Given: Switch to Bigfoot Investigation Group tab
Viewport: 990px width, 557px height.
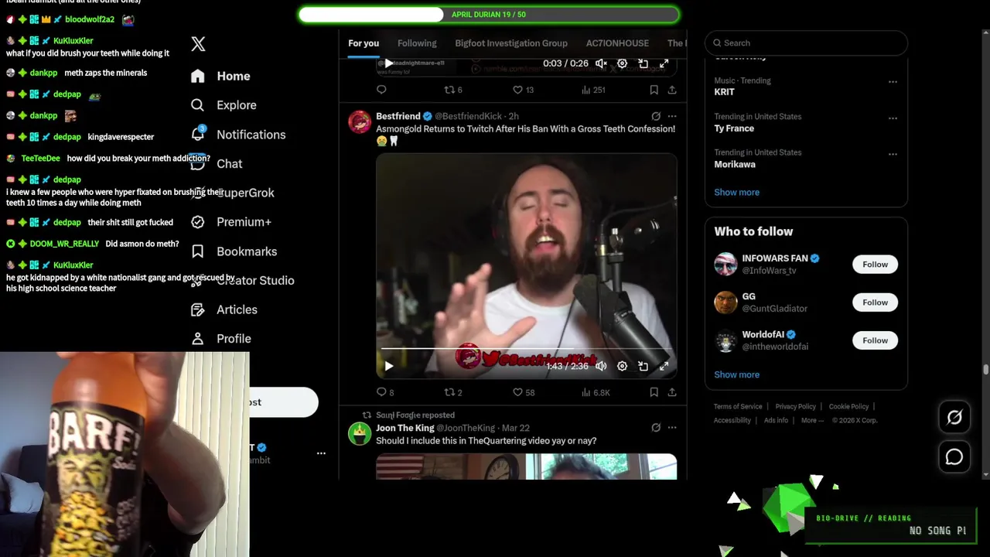Looking at the screenshot, I should tap(511, 43).
